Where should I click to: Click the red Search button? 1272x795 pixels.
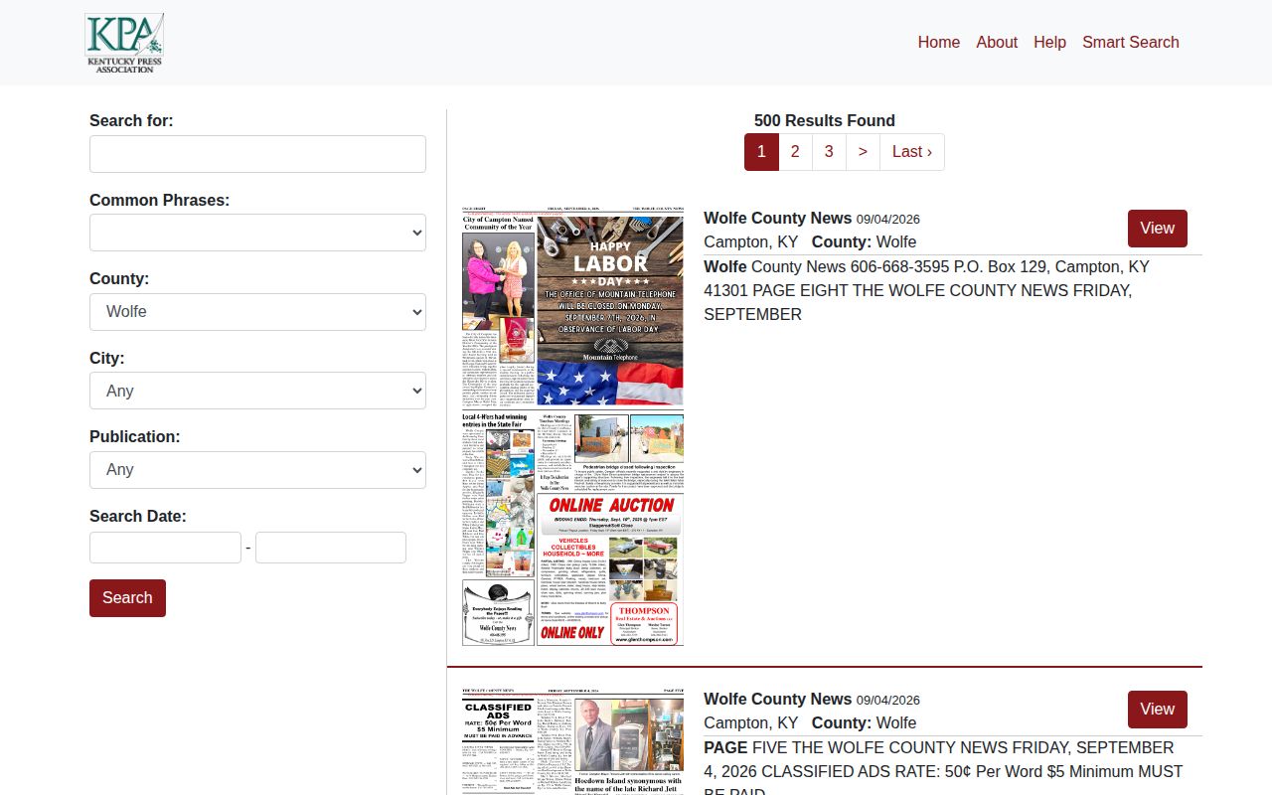127,598
